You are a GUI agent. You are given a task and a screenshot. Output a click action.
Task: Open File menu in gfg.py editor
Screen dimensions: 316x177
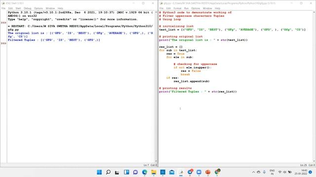(x=161, y=8)
